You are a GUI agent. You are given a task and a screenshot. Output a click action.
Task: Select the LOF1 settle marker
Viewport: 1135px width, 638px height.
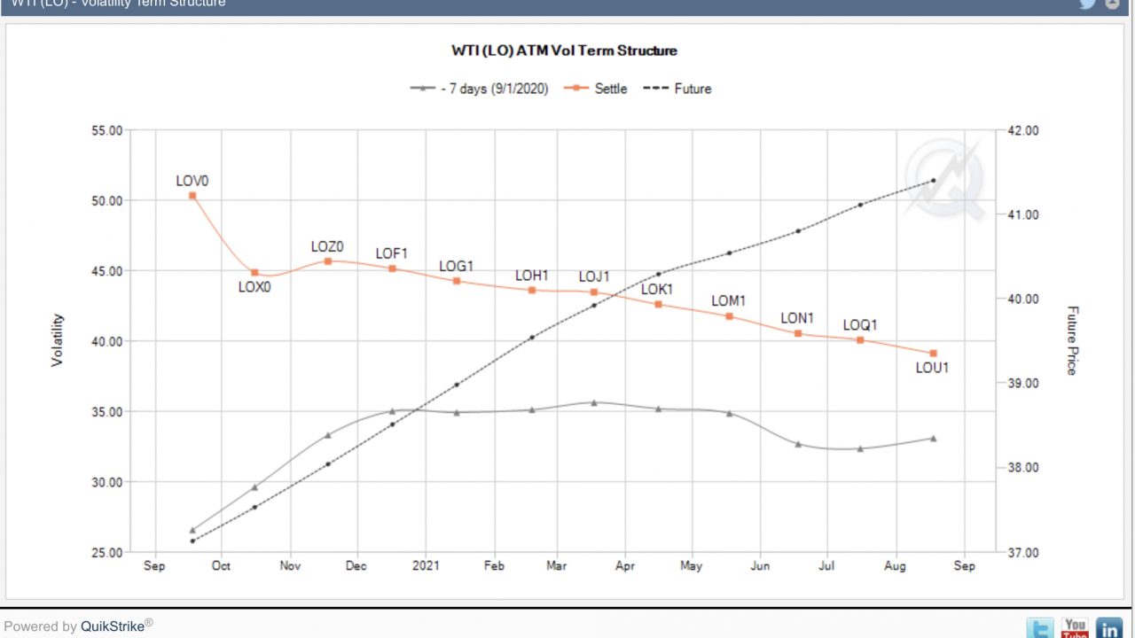[393, 268]
